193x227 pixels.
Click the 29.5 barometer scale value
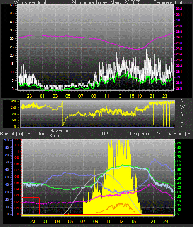click(x=179, y=49)
